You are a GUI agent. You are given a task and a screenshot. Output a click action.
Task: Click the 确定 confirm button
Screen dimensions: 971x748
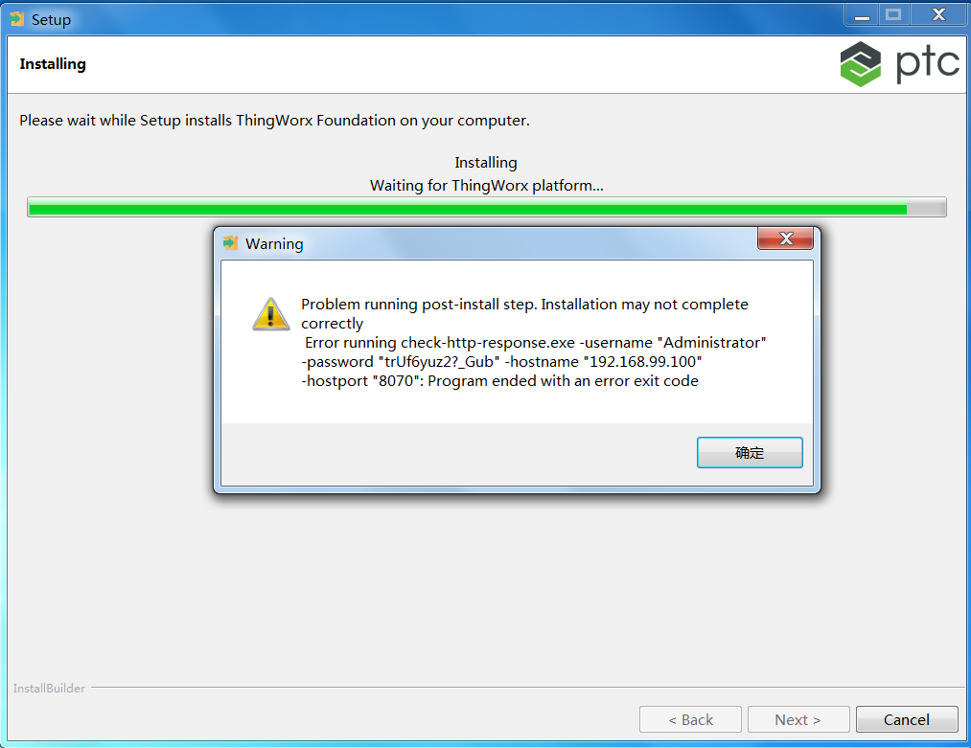pos(750,452)
